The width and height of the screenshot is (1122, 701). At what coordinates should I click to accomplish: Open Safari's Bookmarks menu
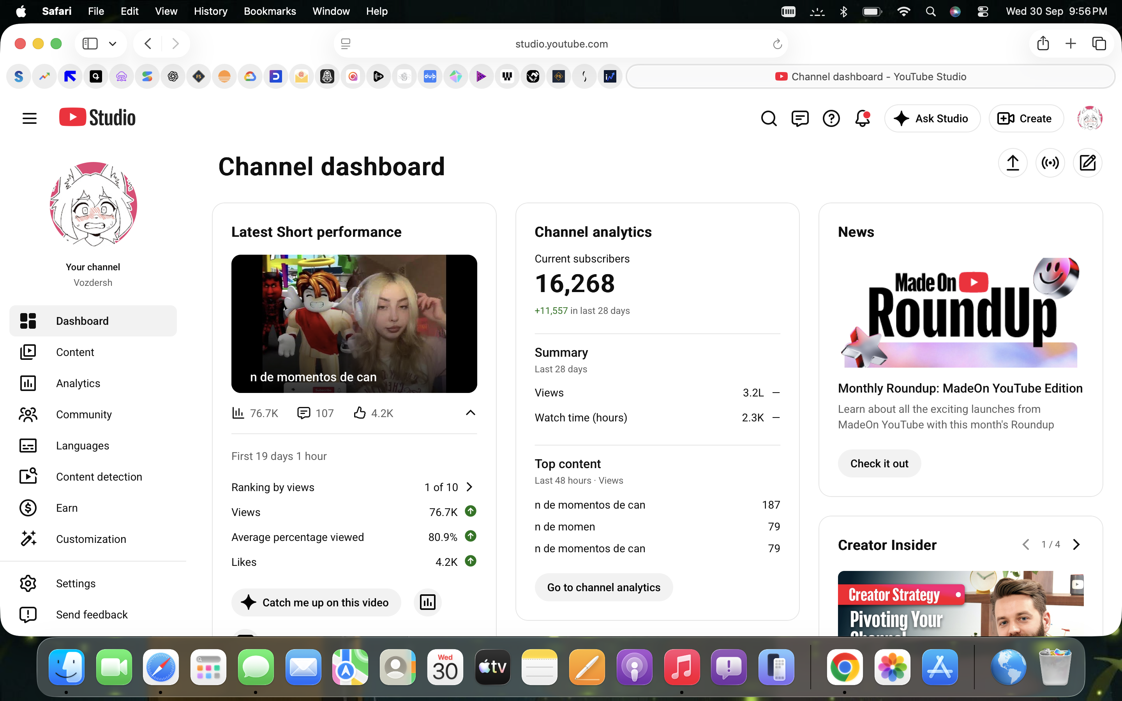270,11
